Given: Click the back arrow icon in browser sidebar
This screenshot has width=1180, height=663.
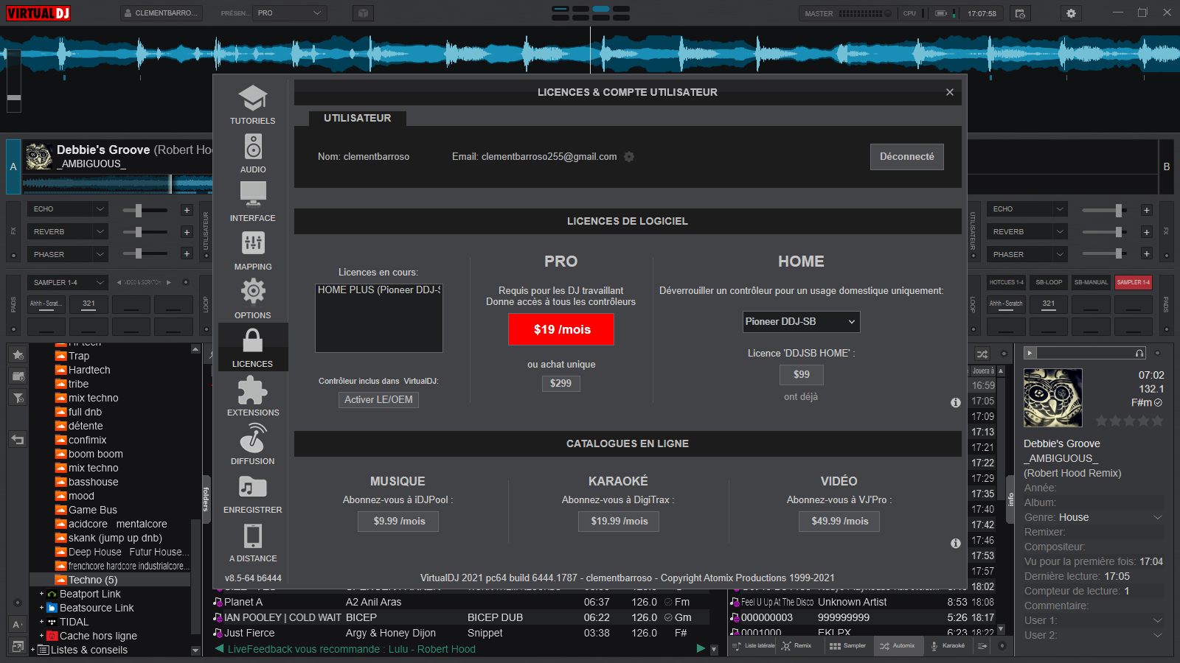Looking at the screenshot, I should [18, 440].
